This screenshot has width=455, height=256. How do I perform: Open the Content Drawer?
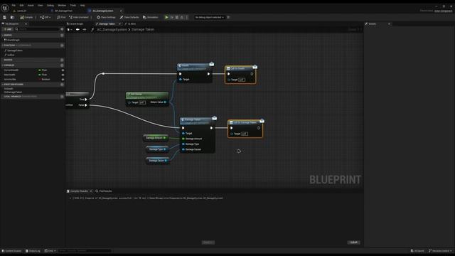click(x=11, y=251)
